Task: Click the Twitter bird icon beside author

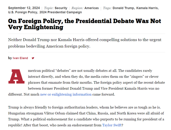Action: [x=33, y=58]
